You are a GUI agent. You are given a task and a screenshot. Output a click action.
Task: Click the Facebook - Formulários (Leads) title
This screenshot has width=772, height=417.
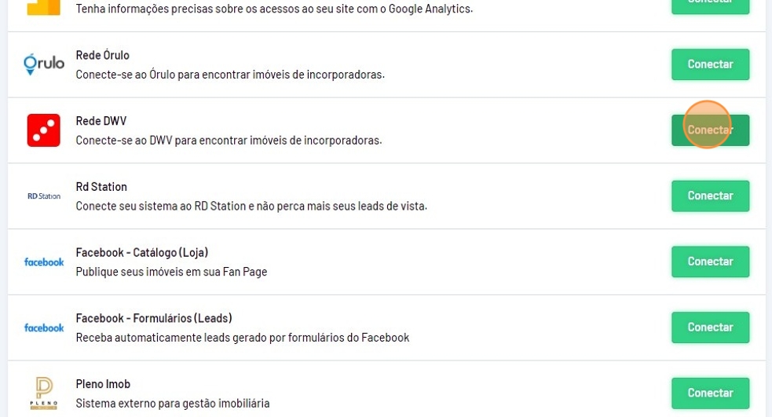(x=153, y=318)
